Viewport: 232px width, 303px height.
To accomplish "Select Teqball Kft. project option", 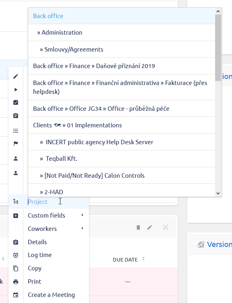I will pos(121,159).
